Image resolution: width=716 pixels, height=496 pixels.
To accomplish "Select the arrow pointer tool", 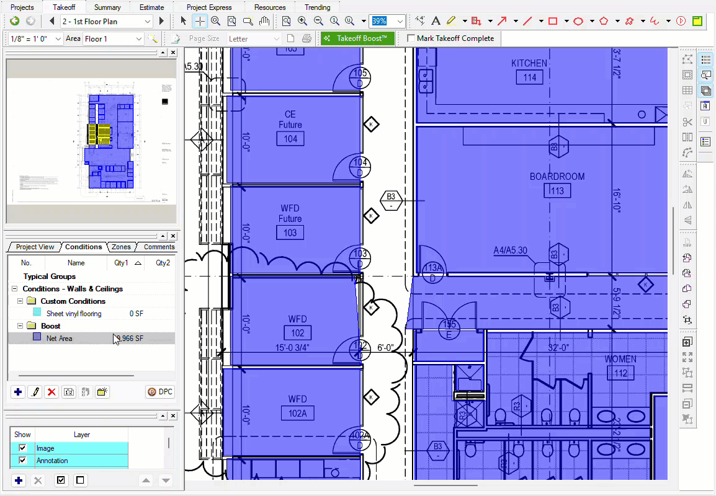I will point(184,21).
